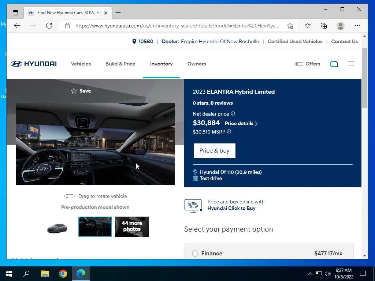Click the Price & buy button
The width and height of the screenshot is (375, 281).
(214, 150)
